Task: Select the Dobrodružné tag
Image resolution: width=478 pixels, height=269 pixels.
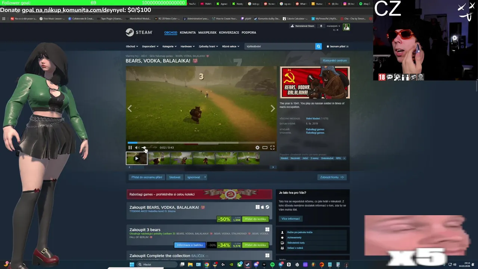Action: (x=327, y=158)
